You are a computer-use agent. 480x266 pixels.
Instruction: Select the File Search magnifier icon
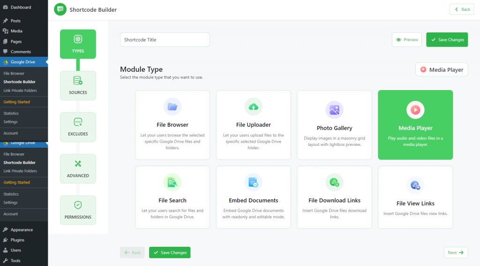click(x=172, y=182)
